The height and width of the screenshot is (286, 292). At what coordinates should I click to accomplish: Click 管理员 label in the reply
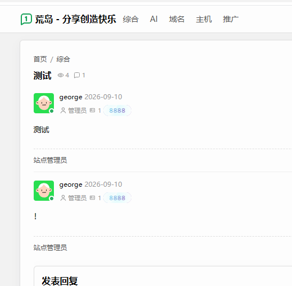(x=77, y=198)
